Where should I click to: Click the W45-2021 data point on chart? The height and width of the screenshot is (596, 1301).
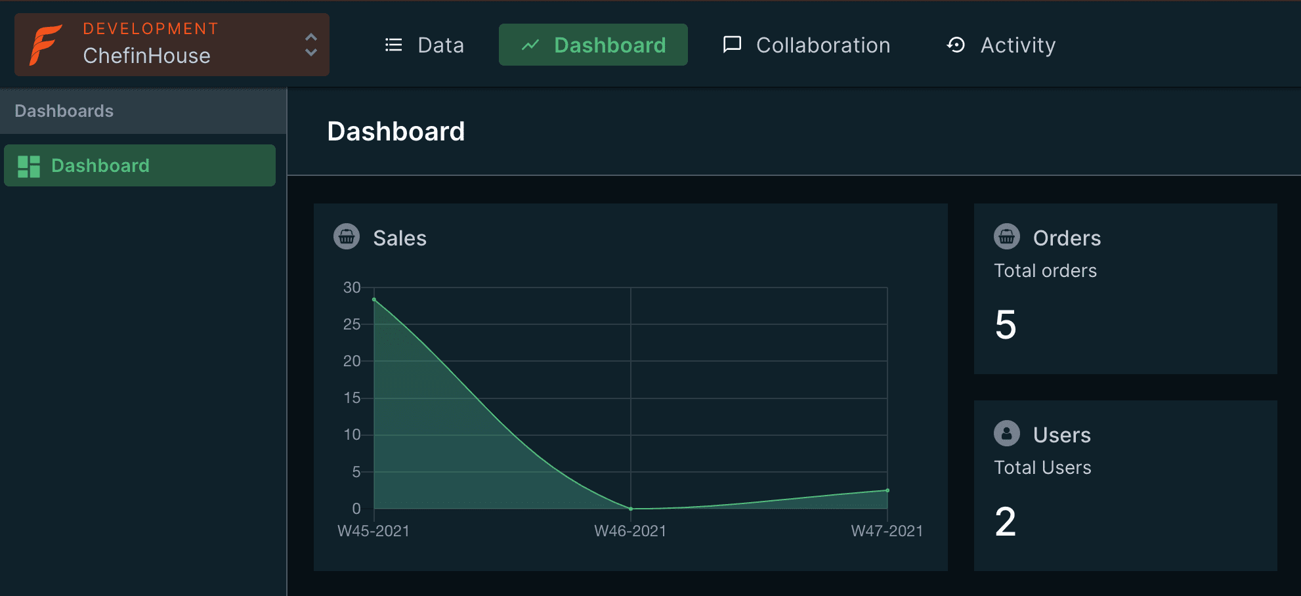[374, 300]
